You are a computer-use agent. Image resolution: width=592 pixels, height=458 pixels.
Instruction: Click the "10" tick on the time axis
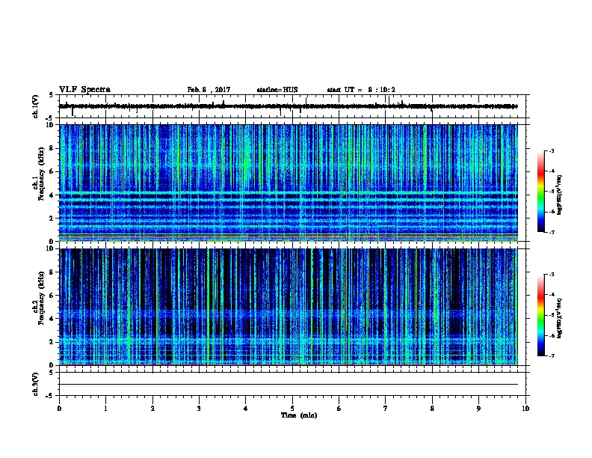point(525,409)
